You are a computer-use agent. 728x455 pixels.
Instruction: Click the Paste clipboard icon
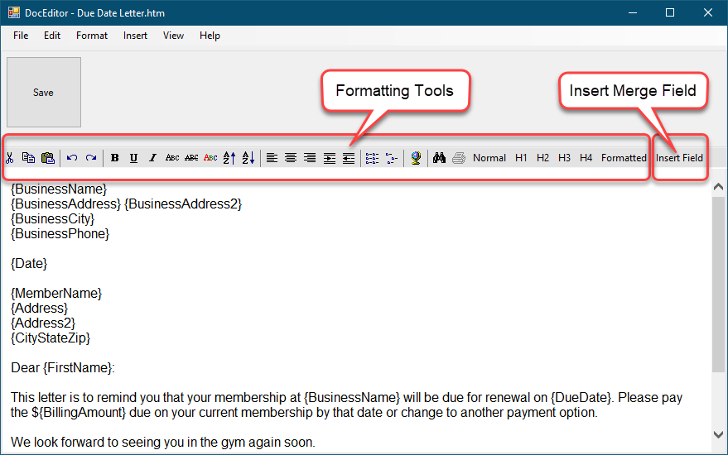click(47, 158)
